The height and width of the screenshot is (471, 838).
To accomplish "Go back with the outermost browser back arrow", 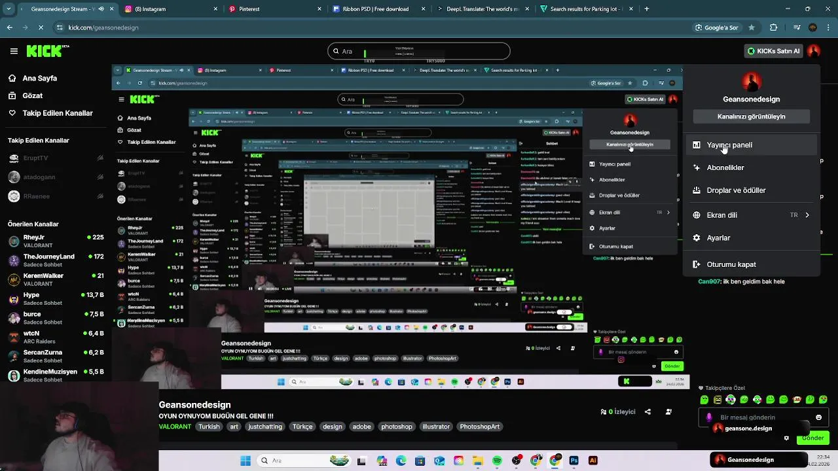I will 9,27.
